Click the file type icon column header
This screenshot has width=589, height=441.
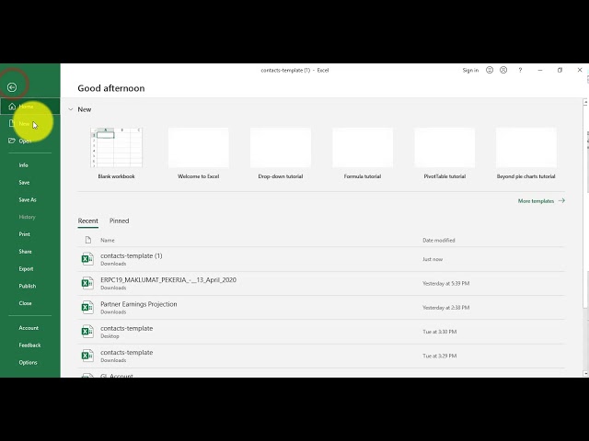click(88, 240)
